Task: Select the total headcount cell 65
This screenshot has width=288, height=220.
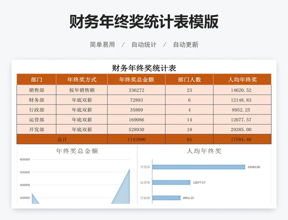Action: tap(189, 139)
